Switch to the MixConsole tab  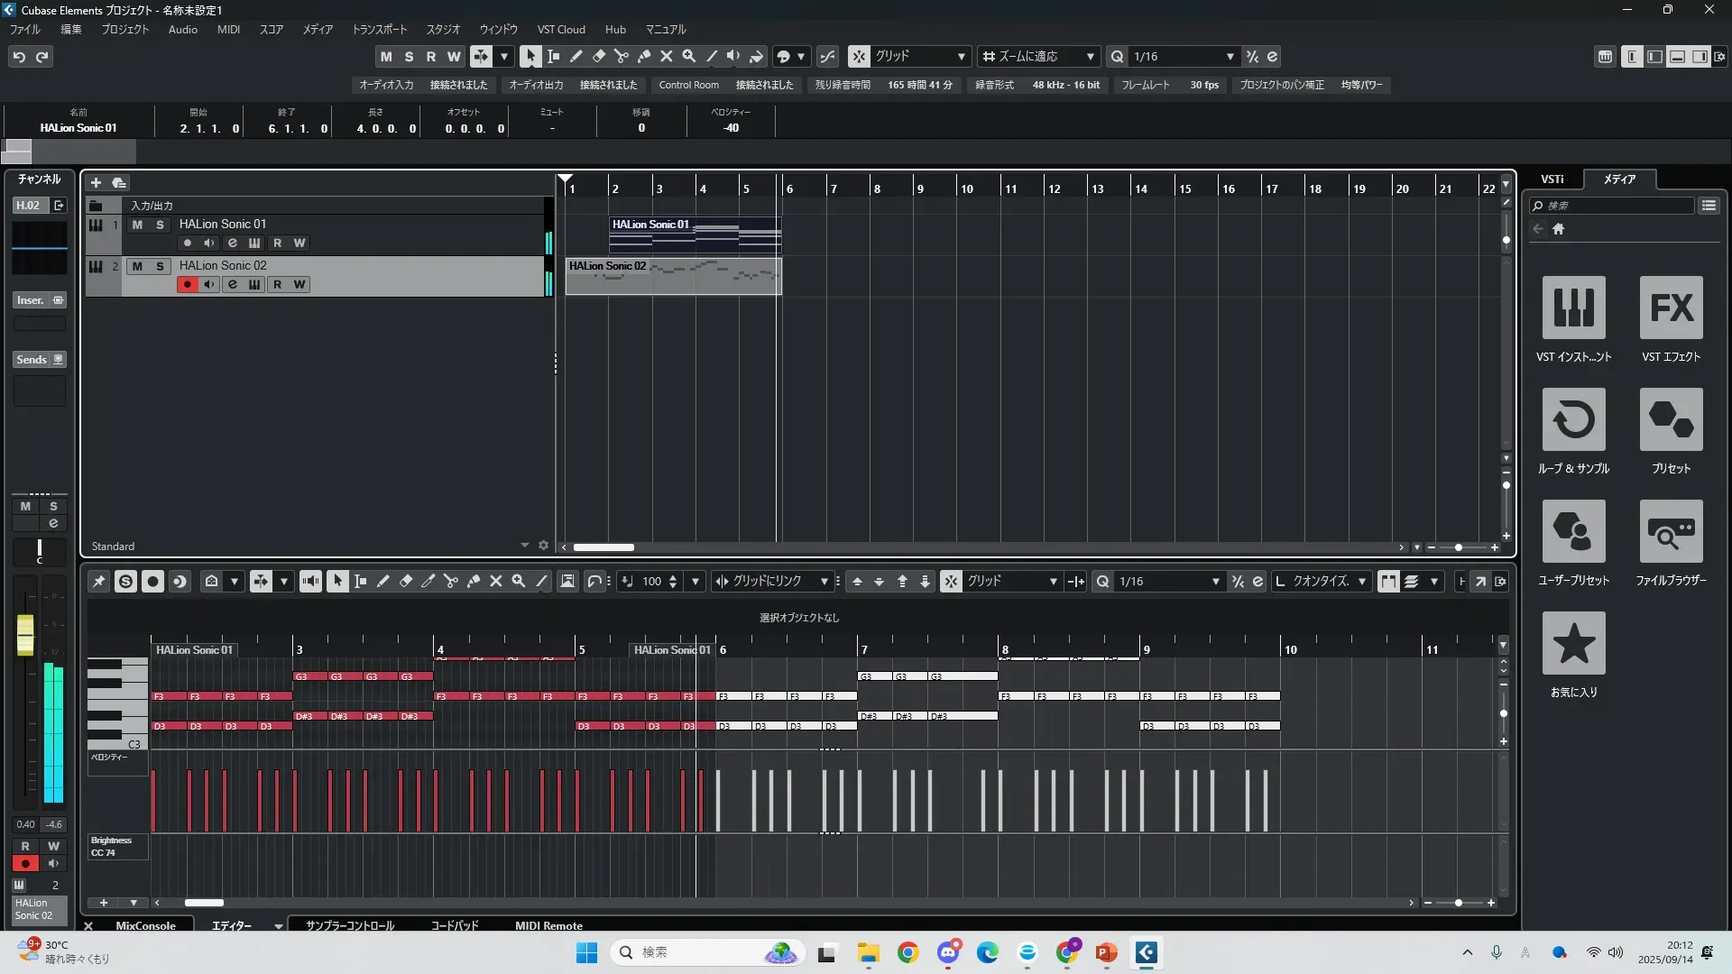(145, 925)
